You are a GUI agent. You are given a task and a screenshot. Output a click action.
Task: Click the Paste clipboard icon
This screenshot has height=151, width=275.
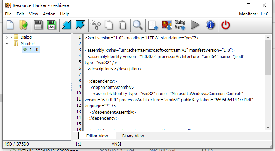coord(122,25)
